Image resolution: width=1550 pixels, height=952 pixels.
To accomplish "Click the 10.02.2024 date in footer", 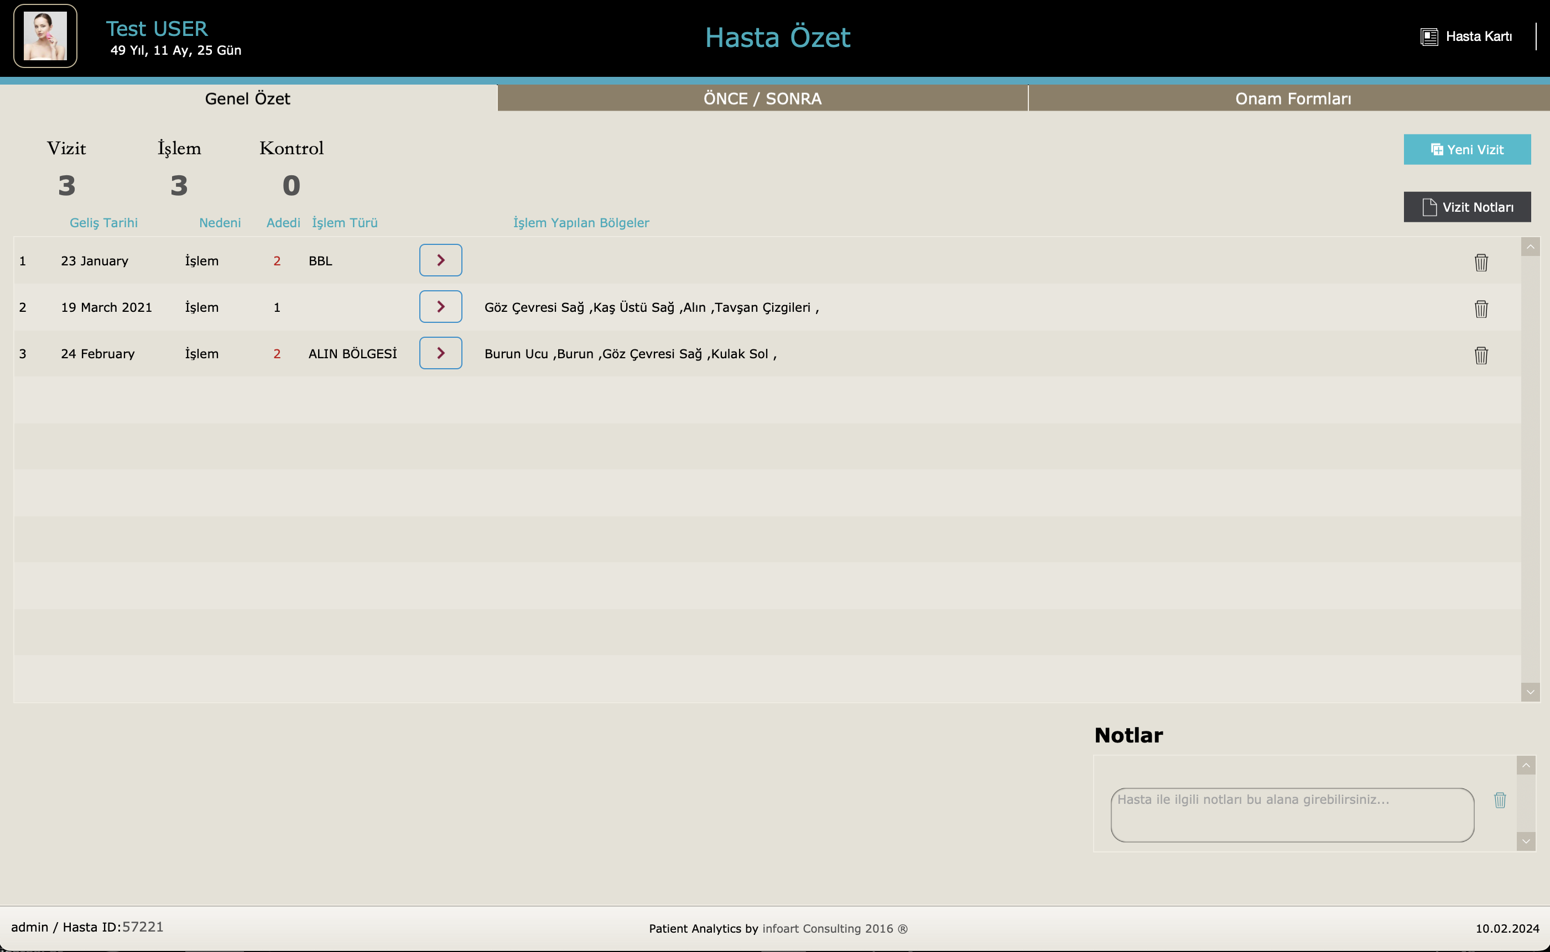I will tap(1507, 929).
